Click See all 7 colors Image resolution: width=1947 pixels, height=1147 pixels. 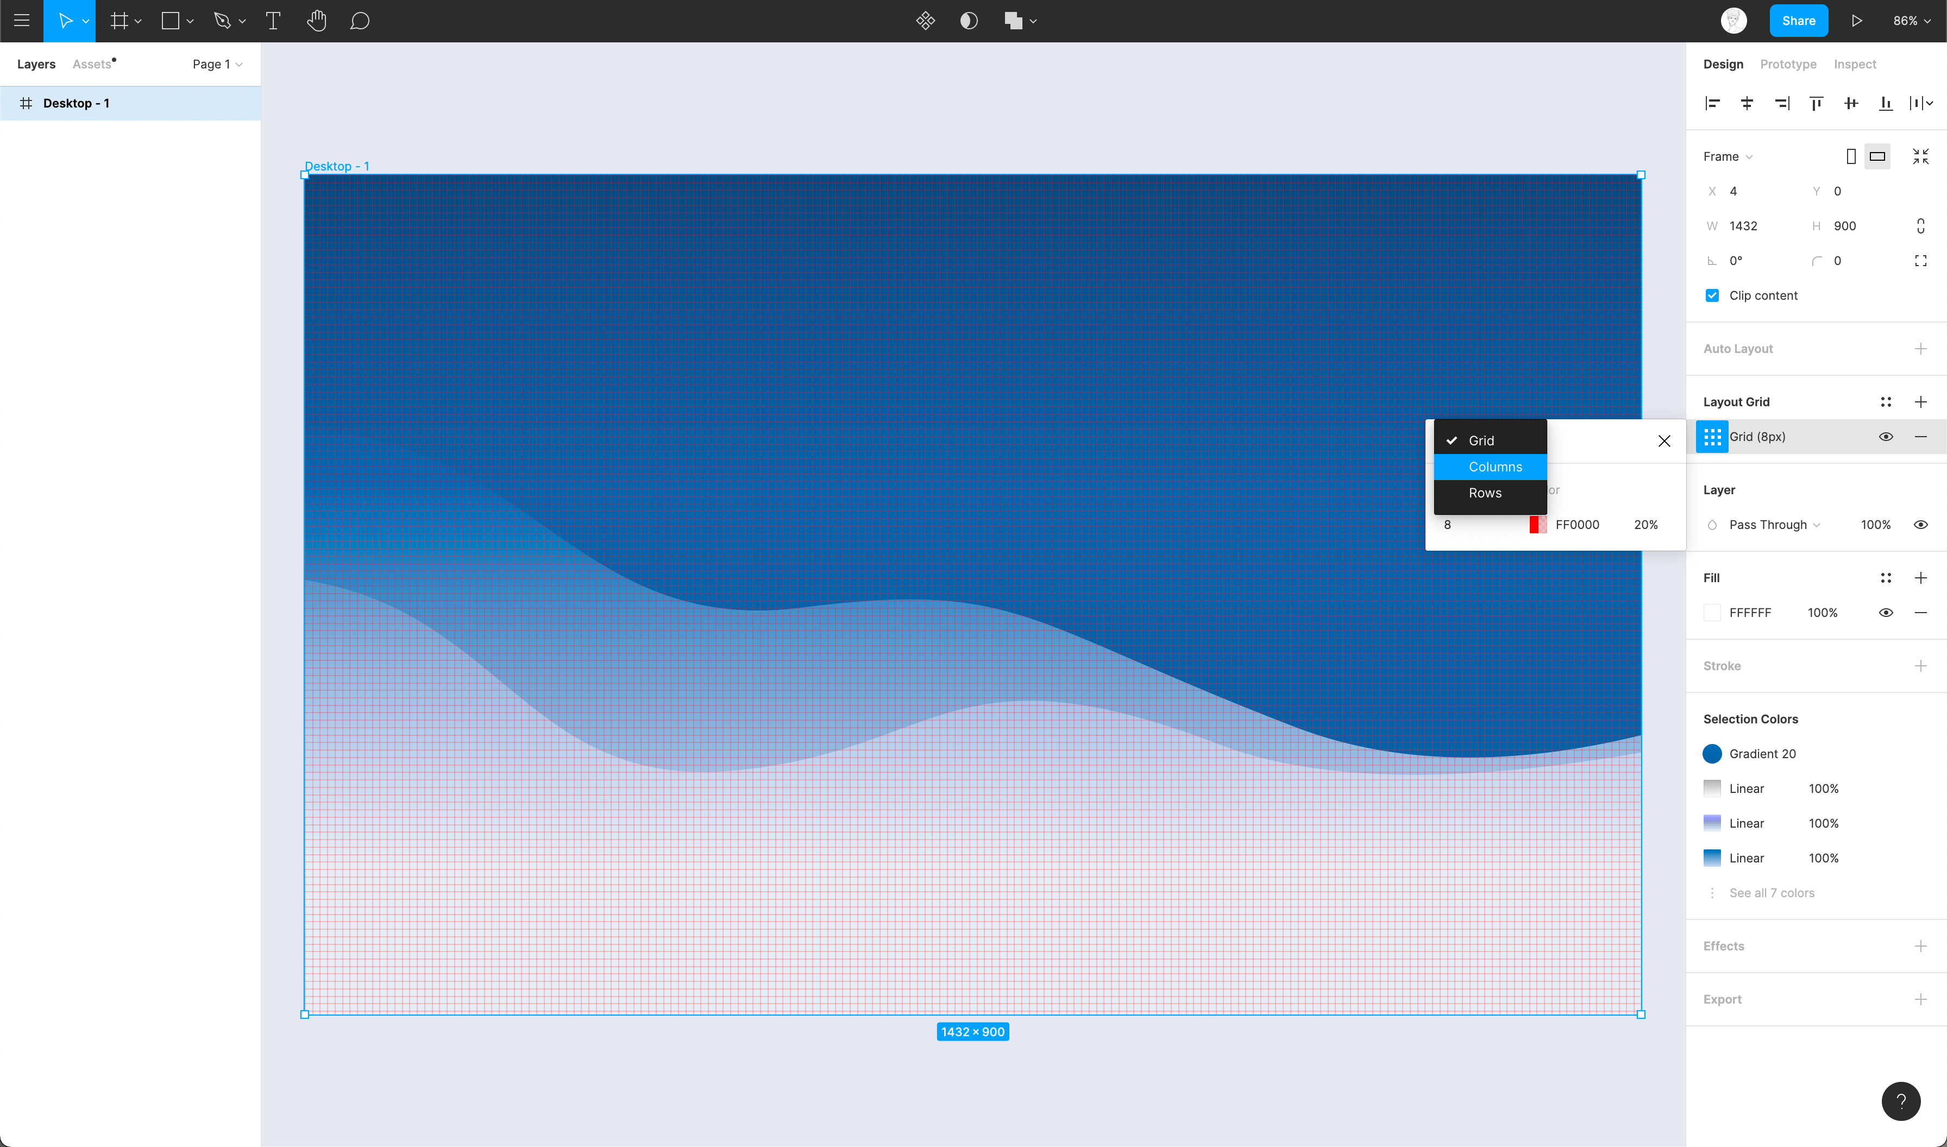[x=1772, y=893]
